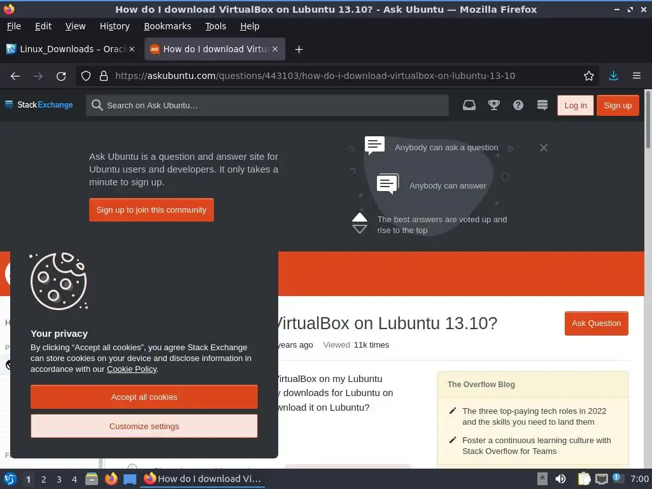
Task: Reload the current page
Action: point(61,76)
